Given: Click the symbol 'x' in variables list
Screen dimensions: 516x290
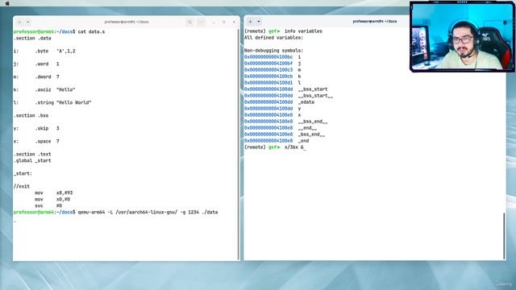Looking at the screenshot, I should [299, 114].
